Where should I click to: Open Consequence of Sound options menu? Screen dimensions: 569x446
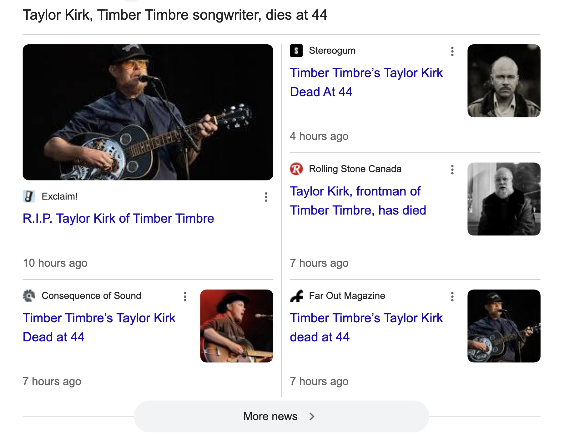click(185, 297)
